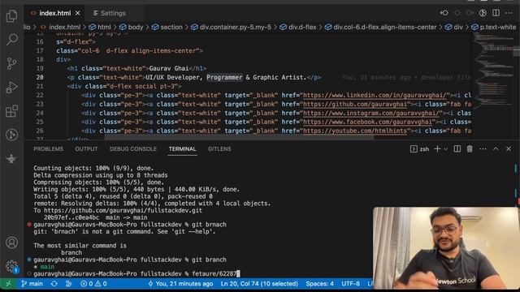Click the terminal prompt input line
520x292 pixels.
point(136,274)
